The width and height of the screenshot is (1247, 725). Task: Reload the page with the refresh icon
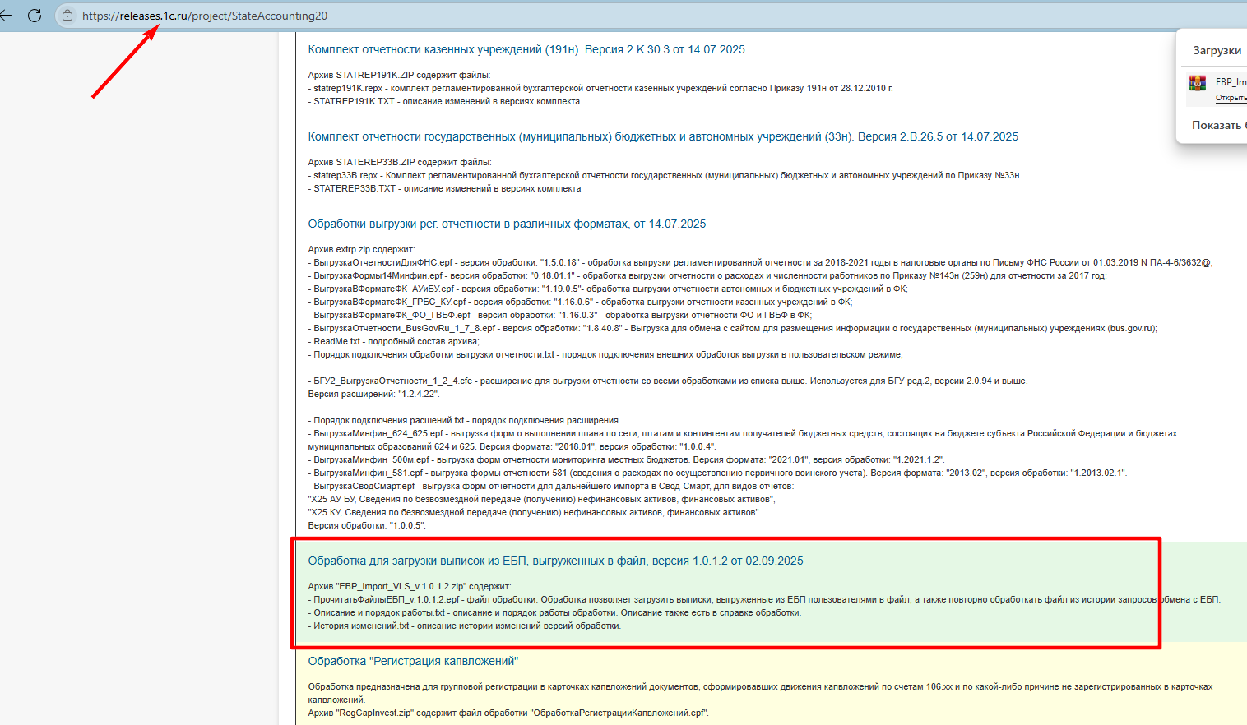coord(35,16)
